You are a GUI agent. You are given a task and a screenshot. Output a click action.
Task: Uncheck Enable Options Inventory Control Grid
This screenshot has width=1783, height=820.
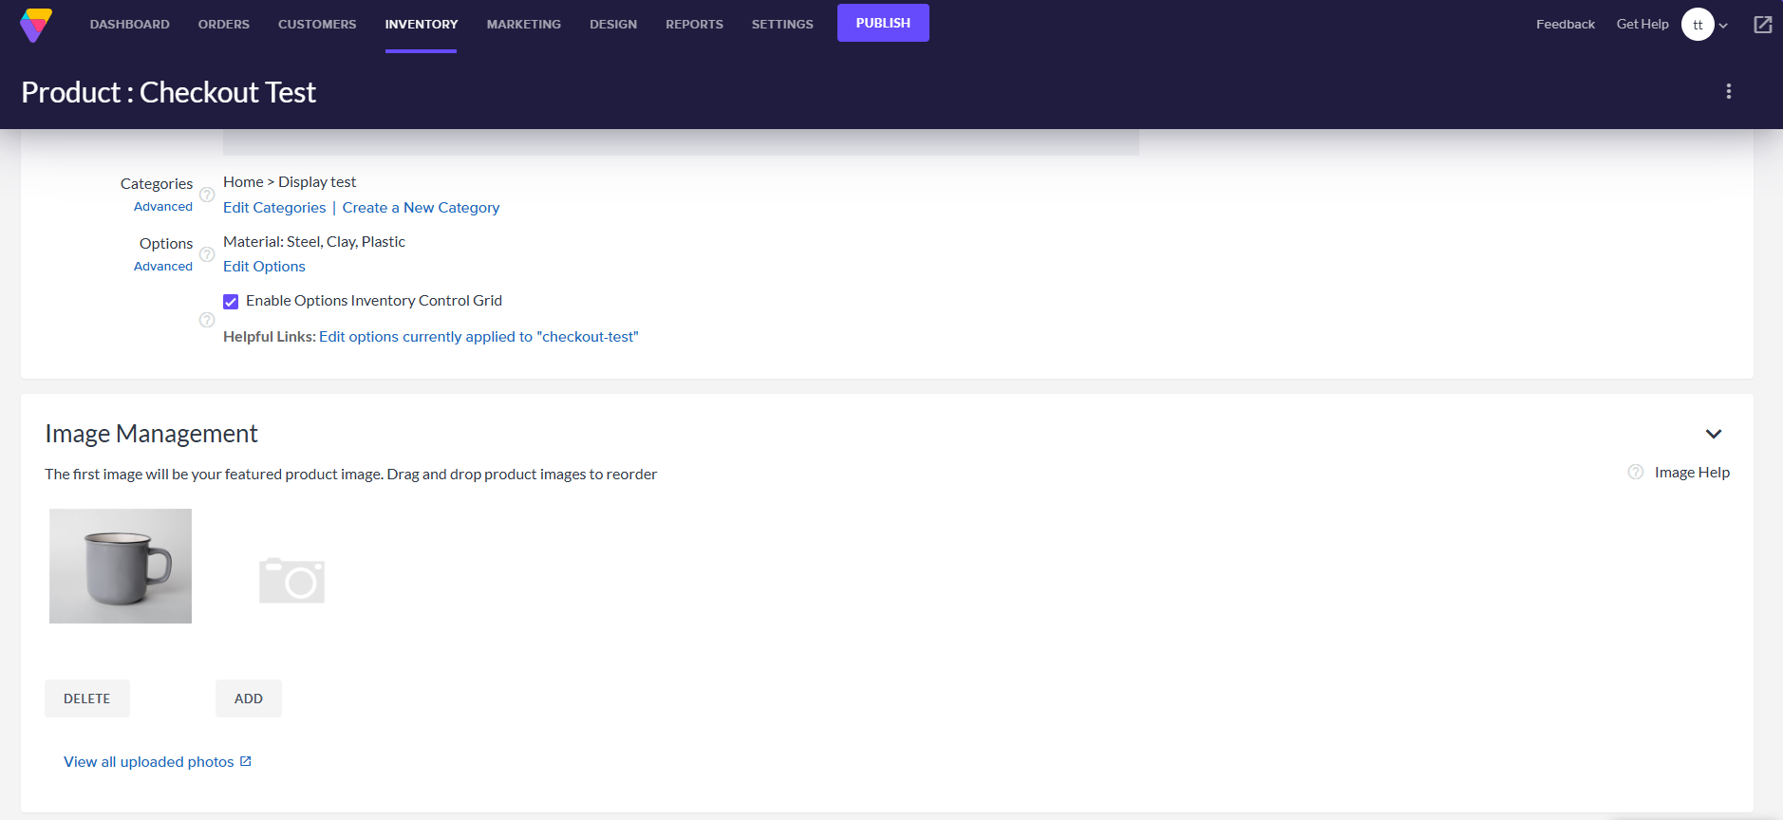pos(231,302)
